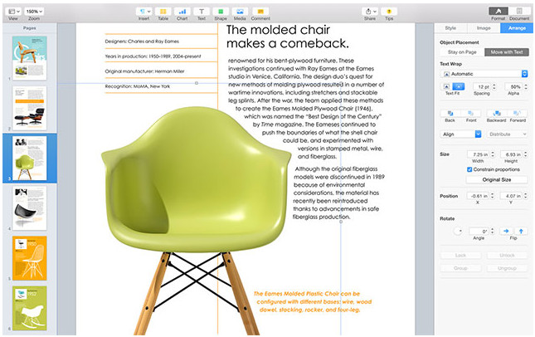Flip the object vertically

(x=521, y=231)
